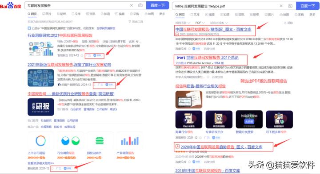Open 更多 tab in left window
The height and width of the screenshot is (174, 320).
click(x=162, y=14)
